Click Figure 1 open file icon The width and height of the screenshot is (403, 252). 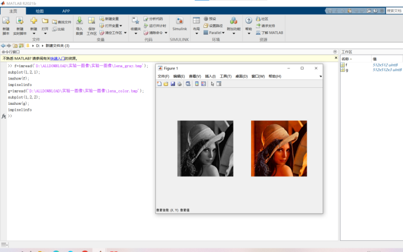tap(166, 84)
